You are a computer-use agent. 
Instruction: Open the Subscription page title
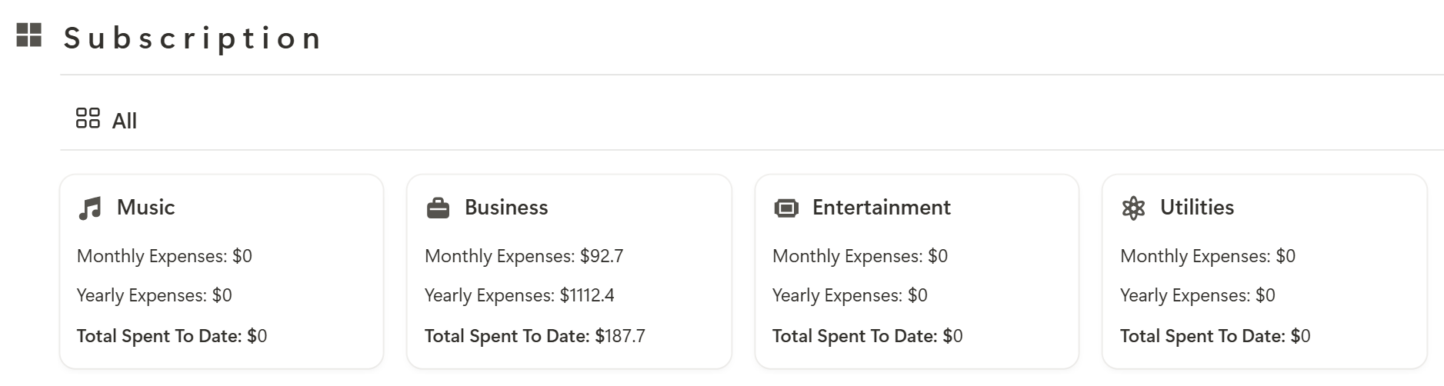(192, 38)
